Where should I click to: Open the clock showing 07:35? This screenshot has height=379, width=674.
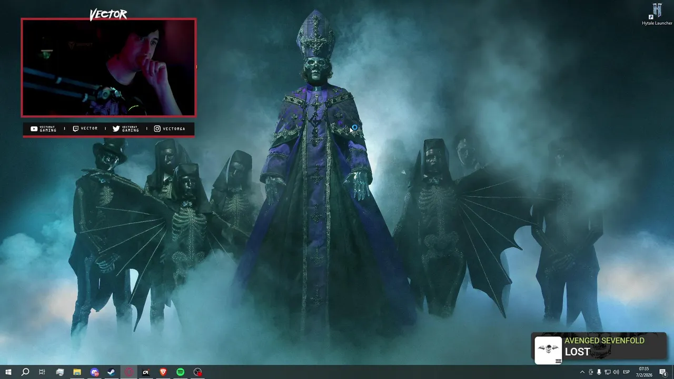(643, 372)
